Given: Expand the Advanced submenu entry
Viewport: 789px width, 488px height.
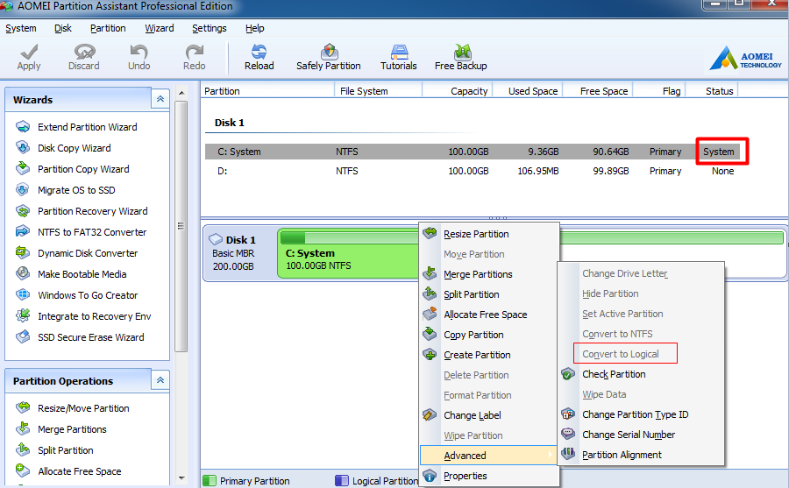Looking at the screenshot, I should click(488, 456).
